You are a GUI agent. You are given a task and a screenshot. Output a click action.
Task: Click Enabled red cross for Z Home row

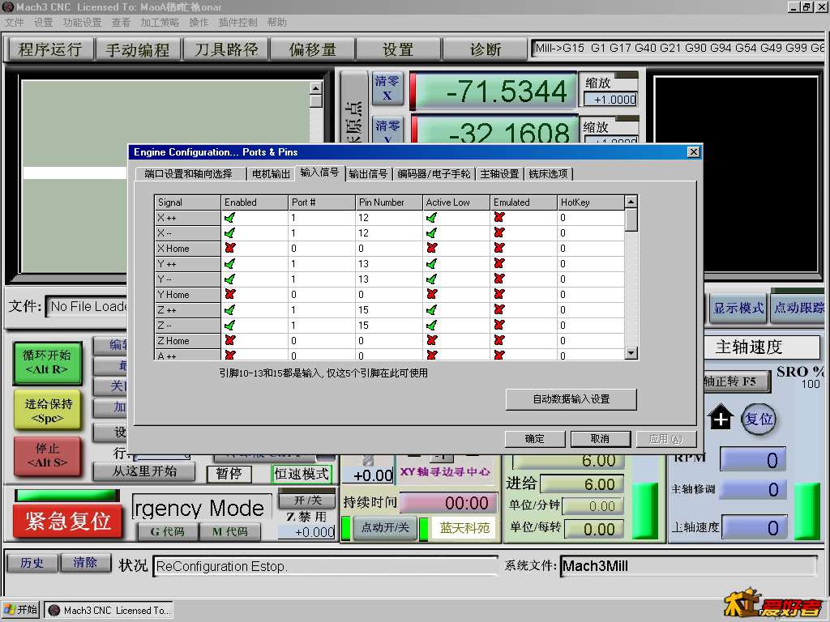point(229,341)
